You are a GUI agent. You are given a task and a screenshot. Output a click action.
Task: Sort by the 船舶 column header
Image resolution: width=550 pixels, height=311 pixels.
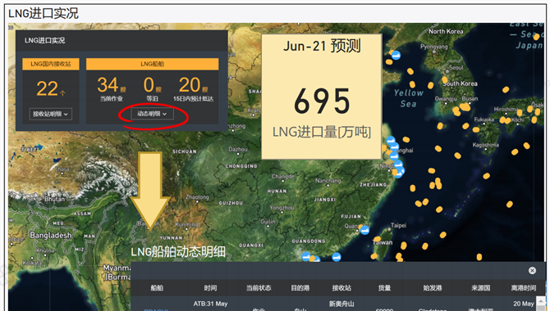(157, 288)
